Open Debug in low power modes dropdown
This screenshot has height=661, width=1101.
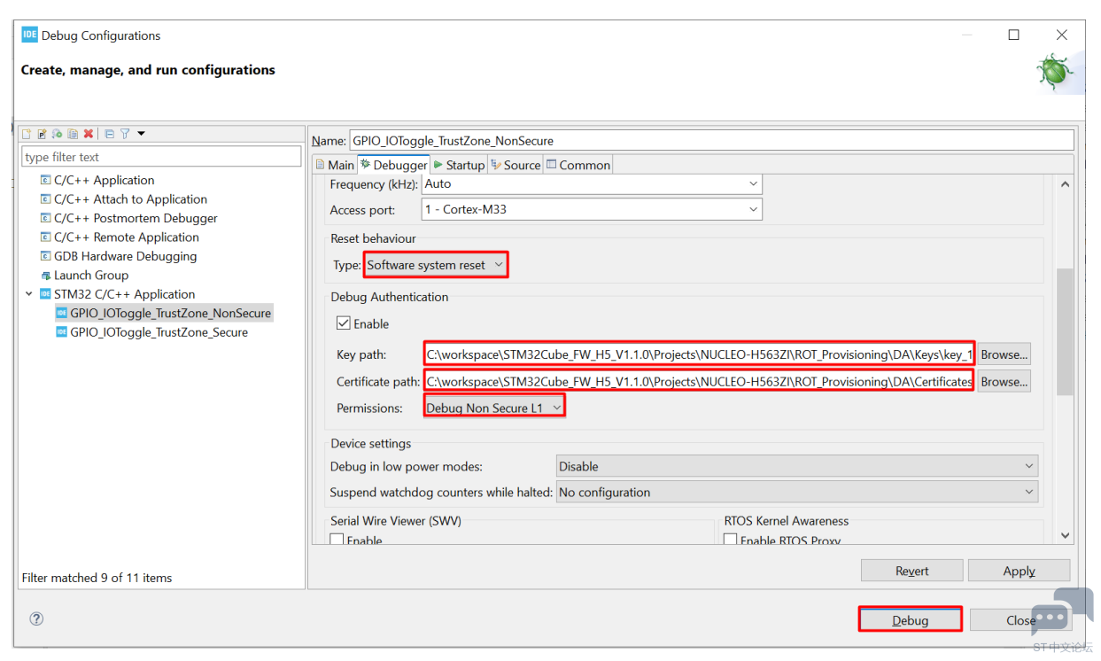click(797, 466)
